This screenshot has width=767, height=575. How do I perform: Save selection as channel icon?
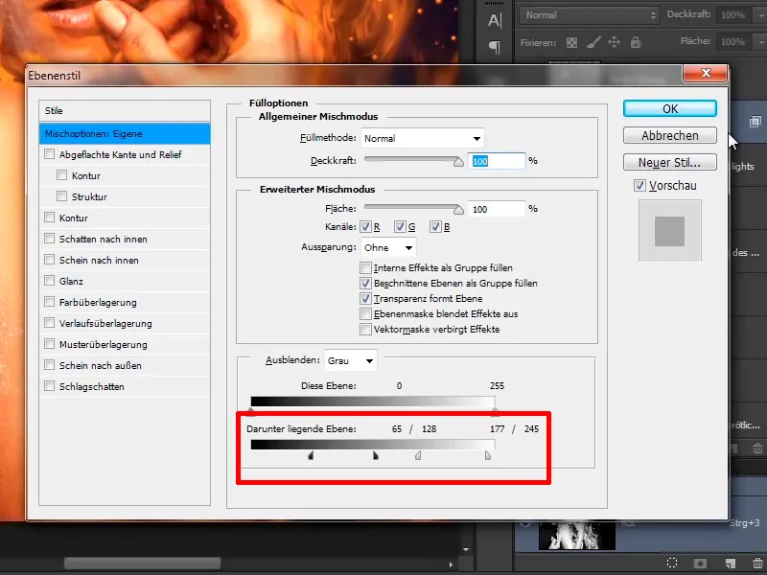click(x=701, y=563)
